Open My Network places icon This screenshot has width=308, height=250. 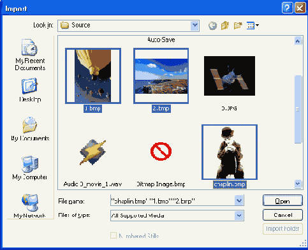30,206
